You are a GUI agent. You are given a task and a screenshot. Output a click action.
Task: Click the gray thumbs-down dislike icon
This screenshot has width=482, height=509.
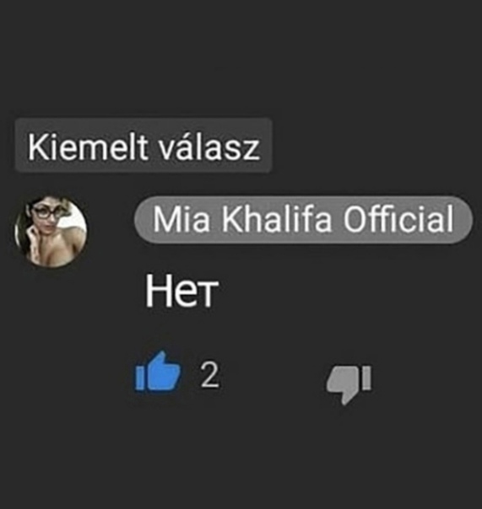pos(349,385)
